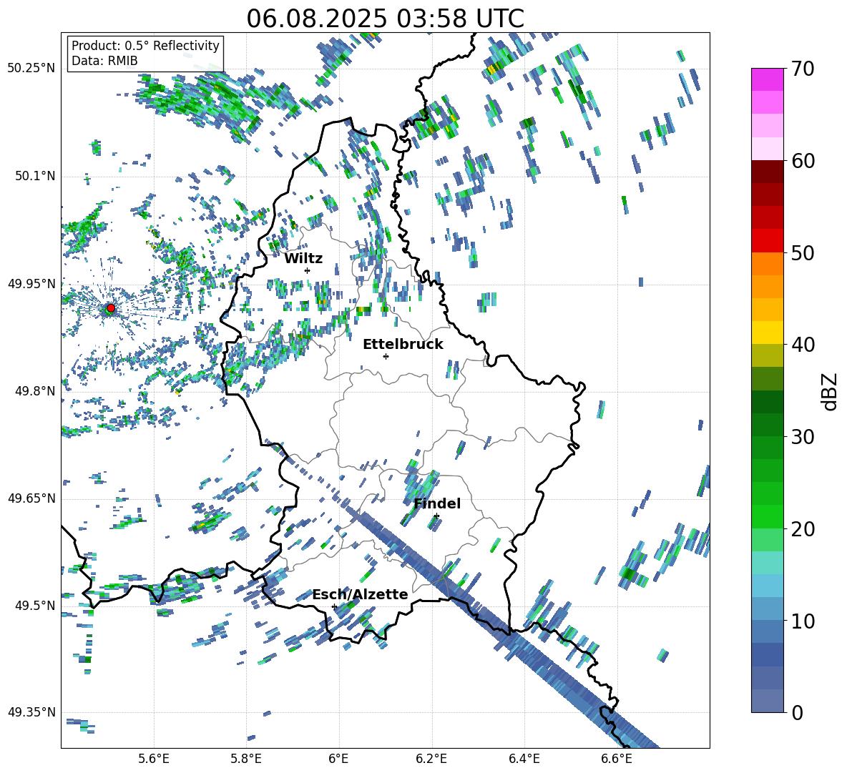847x773 pixels.
Task: Click the 20 value on colorbar
Action: [x=803, y=529]
